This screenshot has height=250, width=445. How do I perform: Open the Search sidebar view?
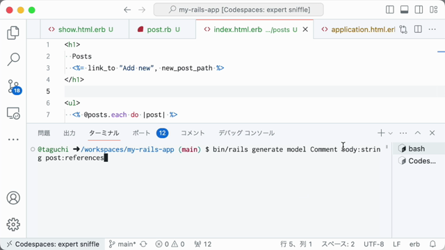click(13, 59)
